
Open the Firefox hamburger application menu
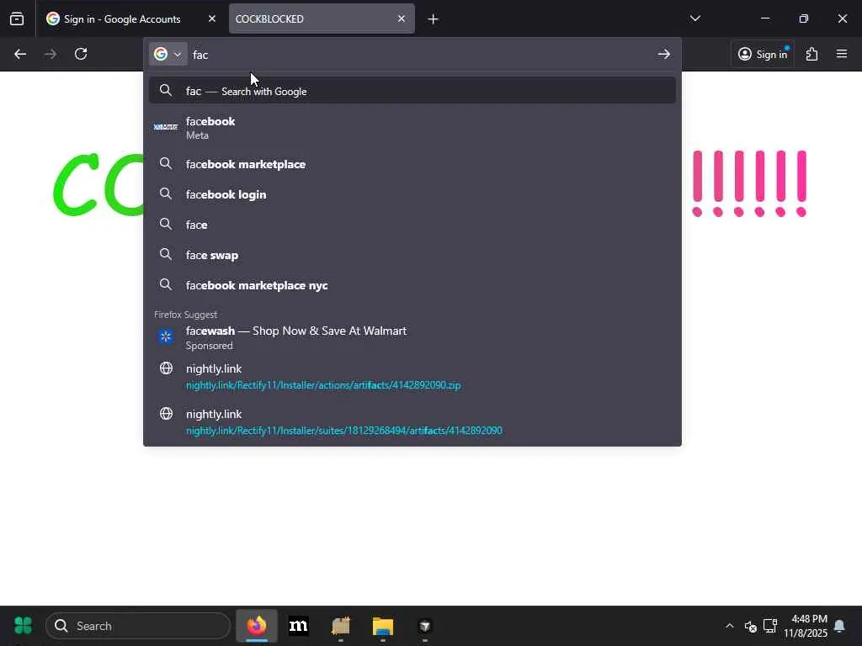point(842,54)
